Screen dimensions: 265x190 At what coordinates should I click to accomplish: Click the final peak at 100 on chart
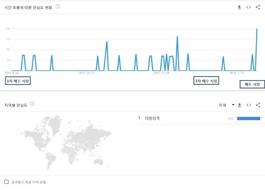click(257, 29)
